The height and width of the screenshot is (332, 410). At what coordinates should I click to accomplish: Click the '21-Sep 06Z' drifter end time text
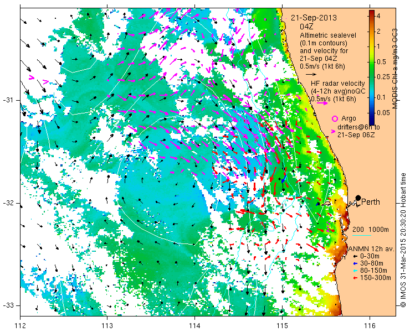pos(356,135)
